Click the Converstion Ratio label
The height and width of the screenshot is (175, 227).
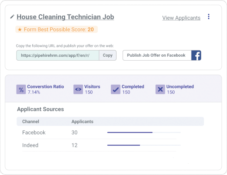tap(45, 86)
